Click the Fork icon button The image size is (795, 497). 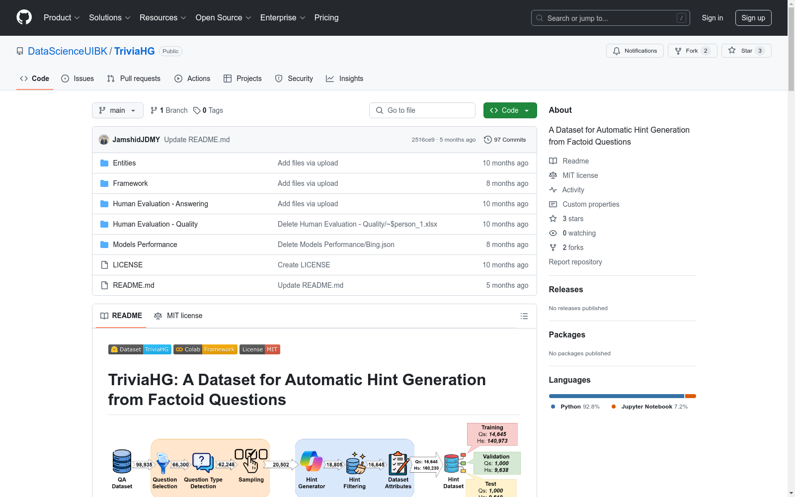[692, 51]
